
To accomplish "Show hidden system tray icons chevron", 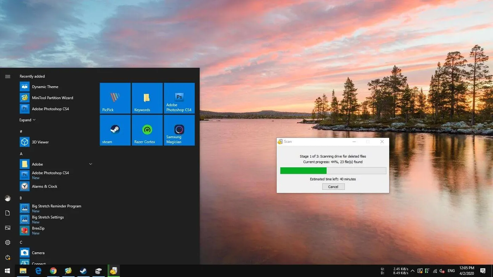I will coord(412,271).
